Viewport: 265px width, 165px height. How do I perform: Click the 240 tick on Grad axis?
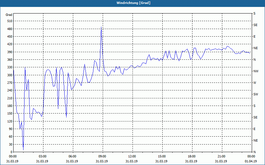10,90
